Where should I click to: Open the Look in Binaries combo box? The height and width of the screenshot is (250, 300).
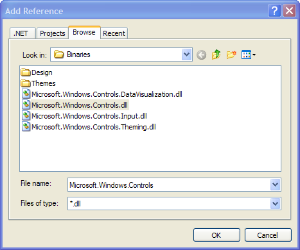coord(121,54)
